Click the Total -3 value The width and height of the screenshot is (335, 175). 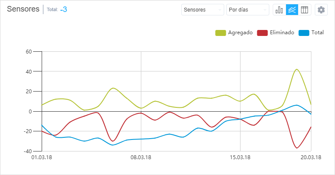tap(64, 9)
